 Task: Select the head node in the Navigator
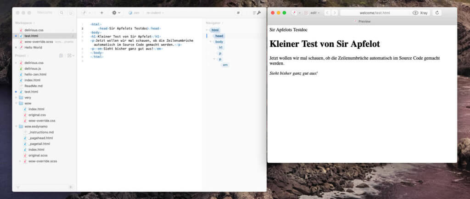click(219, 36)
